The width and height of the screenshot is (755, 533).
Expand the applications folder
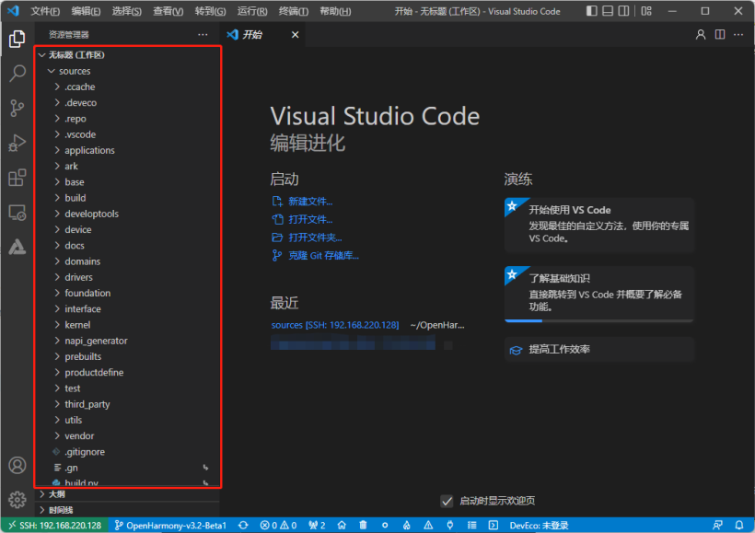89,150
